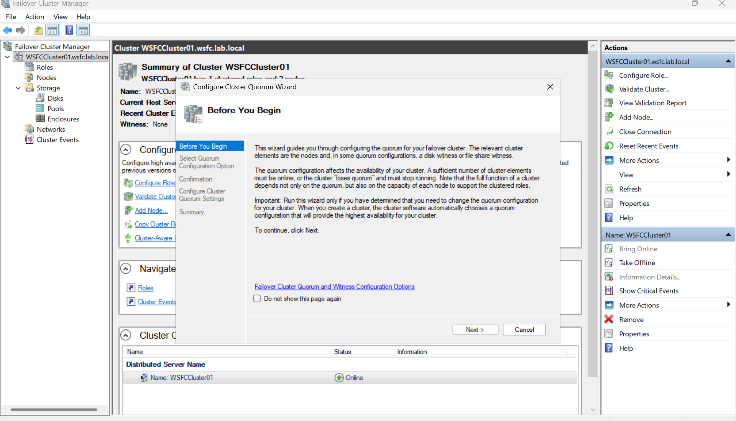
Task: Collapse the Storage node in the console tree
Action: pos(18,88)
